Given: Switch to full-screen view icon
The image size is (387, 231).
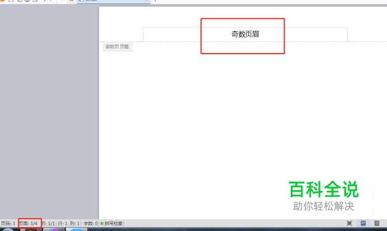Looking at the screenshot, I should pyautogui.click(x=349, y=223).
